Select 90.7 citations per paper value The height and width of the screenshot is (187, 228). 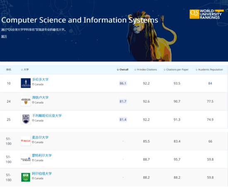tap(177, 101)
